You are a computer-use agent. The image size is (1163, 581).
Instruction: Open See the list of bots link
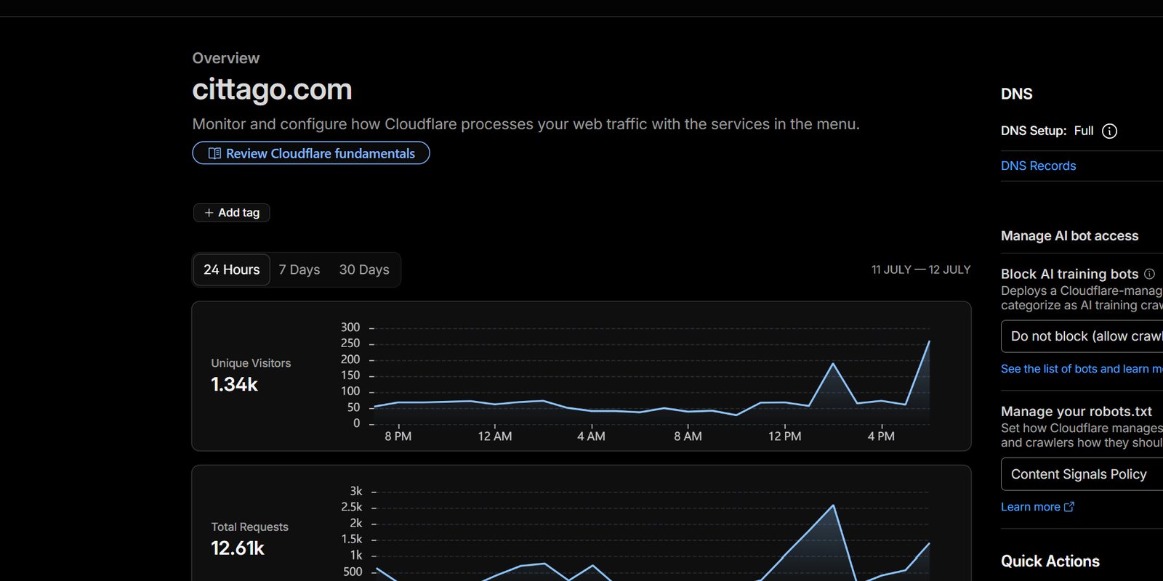pyautogui.click(x=1082, y=369)
